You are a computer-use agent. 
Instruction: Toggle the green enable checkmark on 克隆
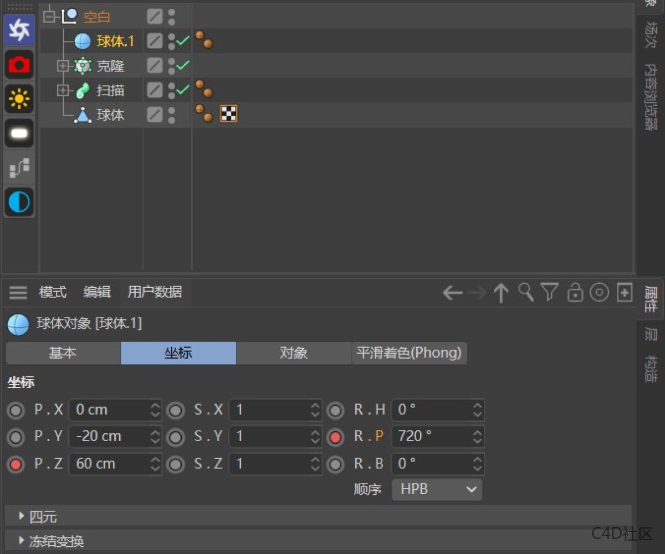pos(183,66)
